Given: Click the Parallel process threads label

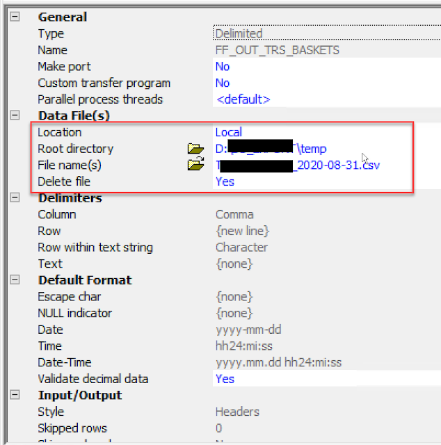Looking at the screenshot, I should pos(101,99).
